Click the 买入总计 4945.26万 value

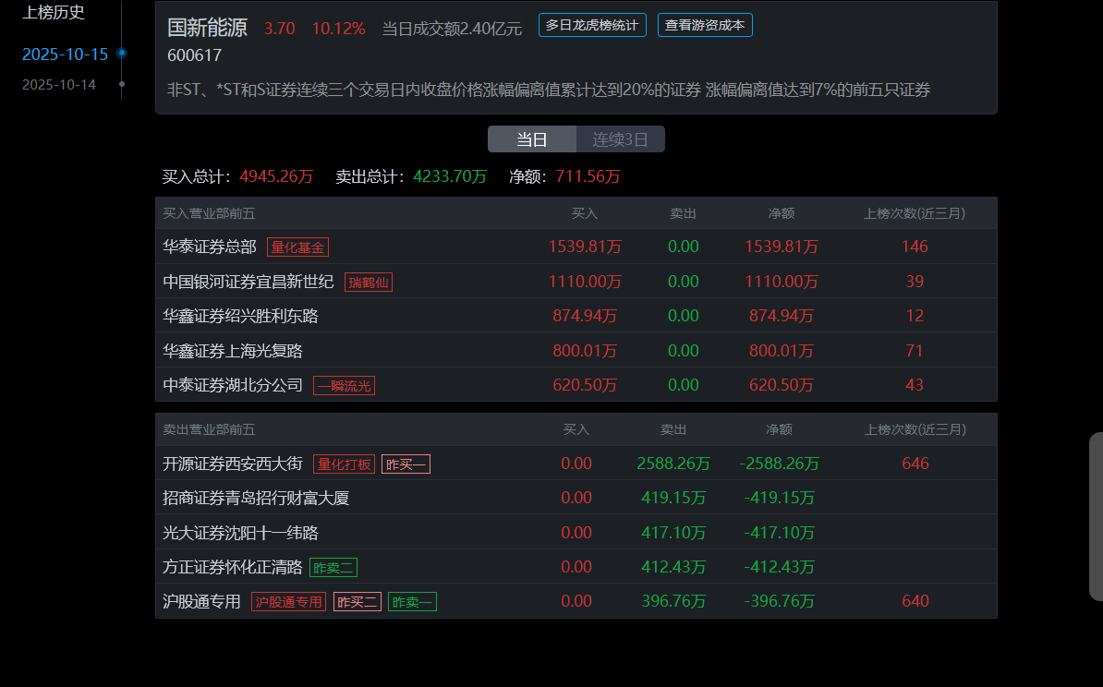[276, 177]
